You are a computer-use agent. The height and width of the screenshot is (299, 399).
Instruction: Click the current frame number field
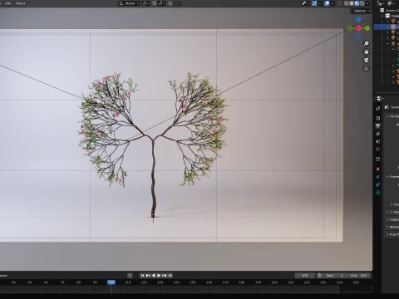point(304,275)
